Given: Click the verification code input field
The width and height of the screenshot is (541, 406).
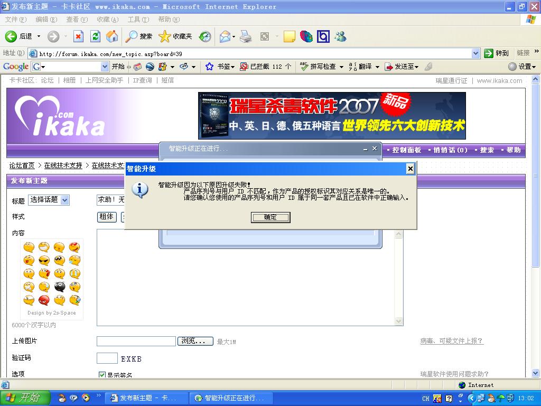Looking at the screenshot, I should point(107,358).
